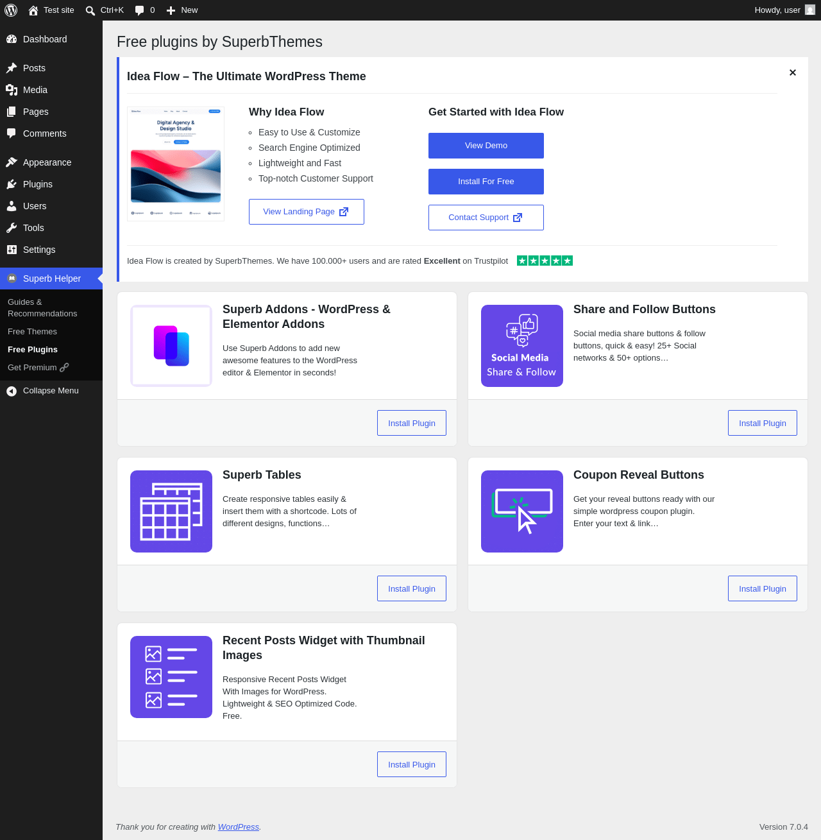The width and height of the screenshot is (821, 840).
Task: Click the Superb Helper menu icon
Action: click(12, 279)
